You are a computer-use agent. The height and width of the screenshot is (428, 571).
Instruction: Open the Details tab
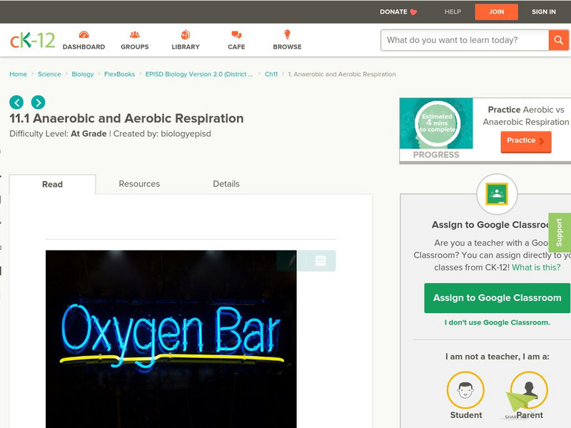226,184
